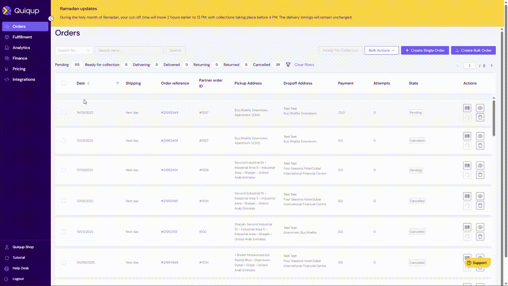Click the Quiqup logo
This screenshot has width=508, height=286.
point(21,11)
